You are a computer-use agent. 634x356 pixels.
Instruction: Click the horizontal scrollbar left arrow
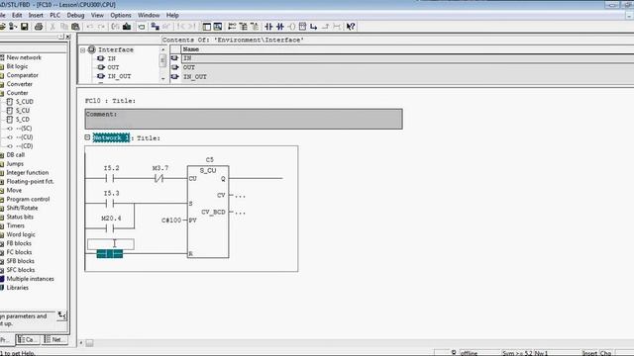81,343
